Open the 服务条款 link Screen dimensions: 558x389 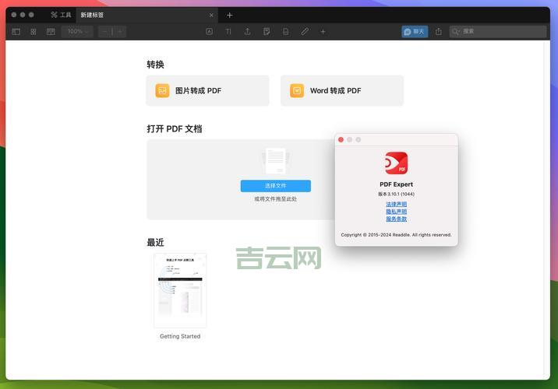(x=396, y=219)
